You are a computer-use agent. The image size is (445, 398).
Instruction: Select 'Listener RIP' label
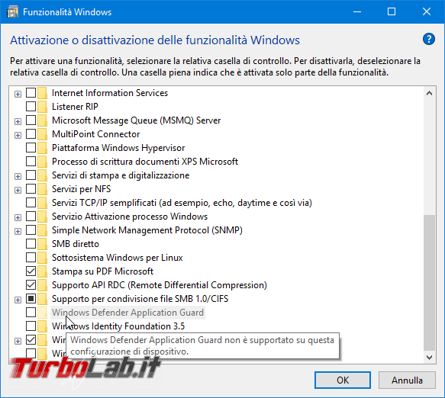[x=75, y=107]
